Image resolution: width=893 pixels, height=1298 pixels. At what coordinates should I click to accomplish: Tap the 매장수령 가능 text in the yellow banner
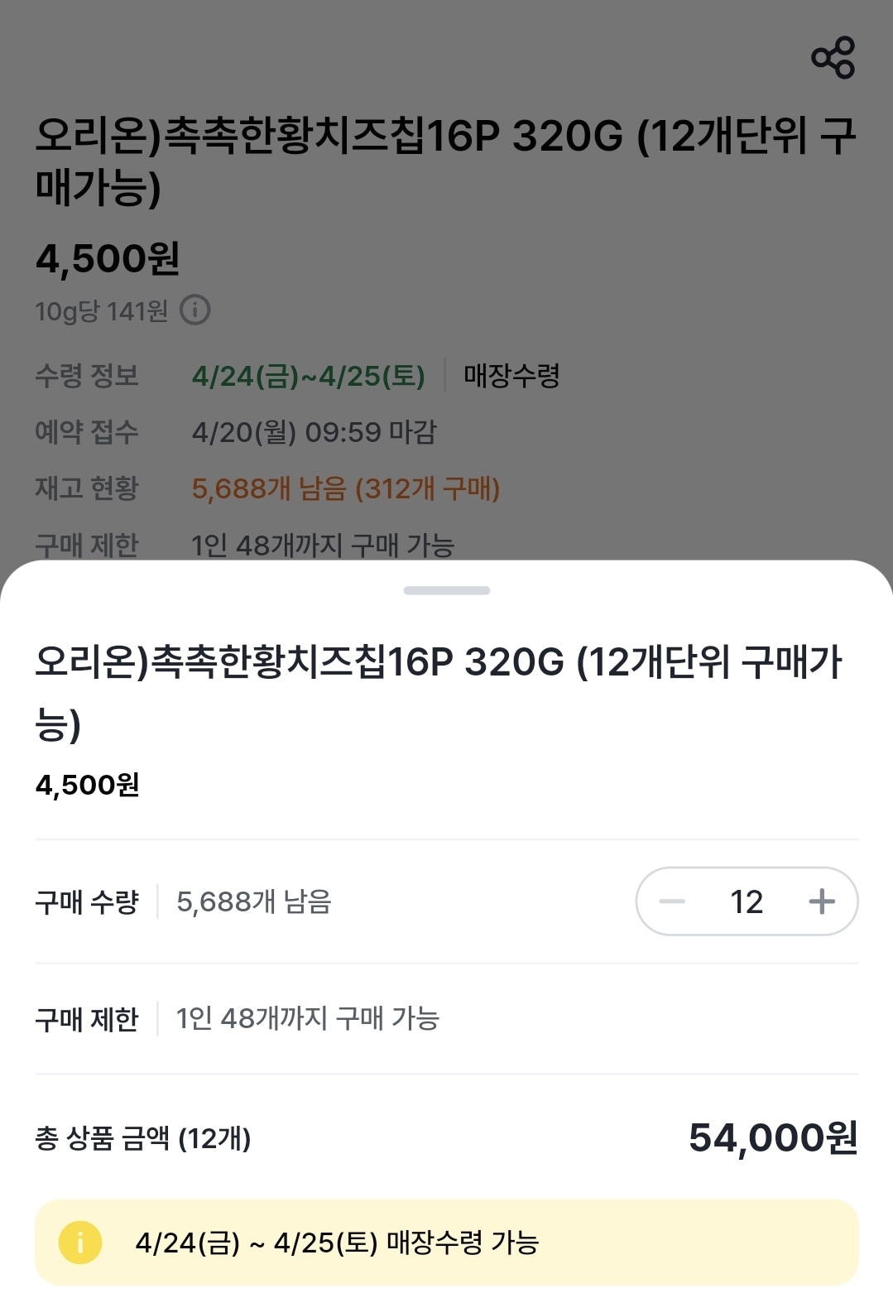(463, 1243)
